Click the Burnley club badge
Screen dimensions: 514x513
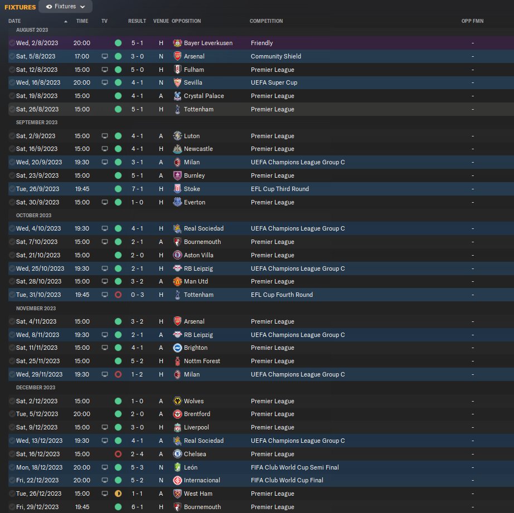[x=177, y=175]
